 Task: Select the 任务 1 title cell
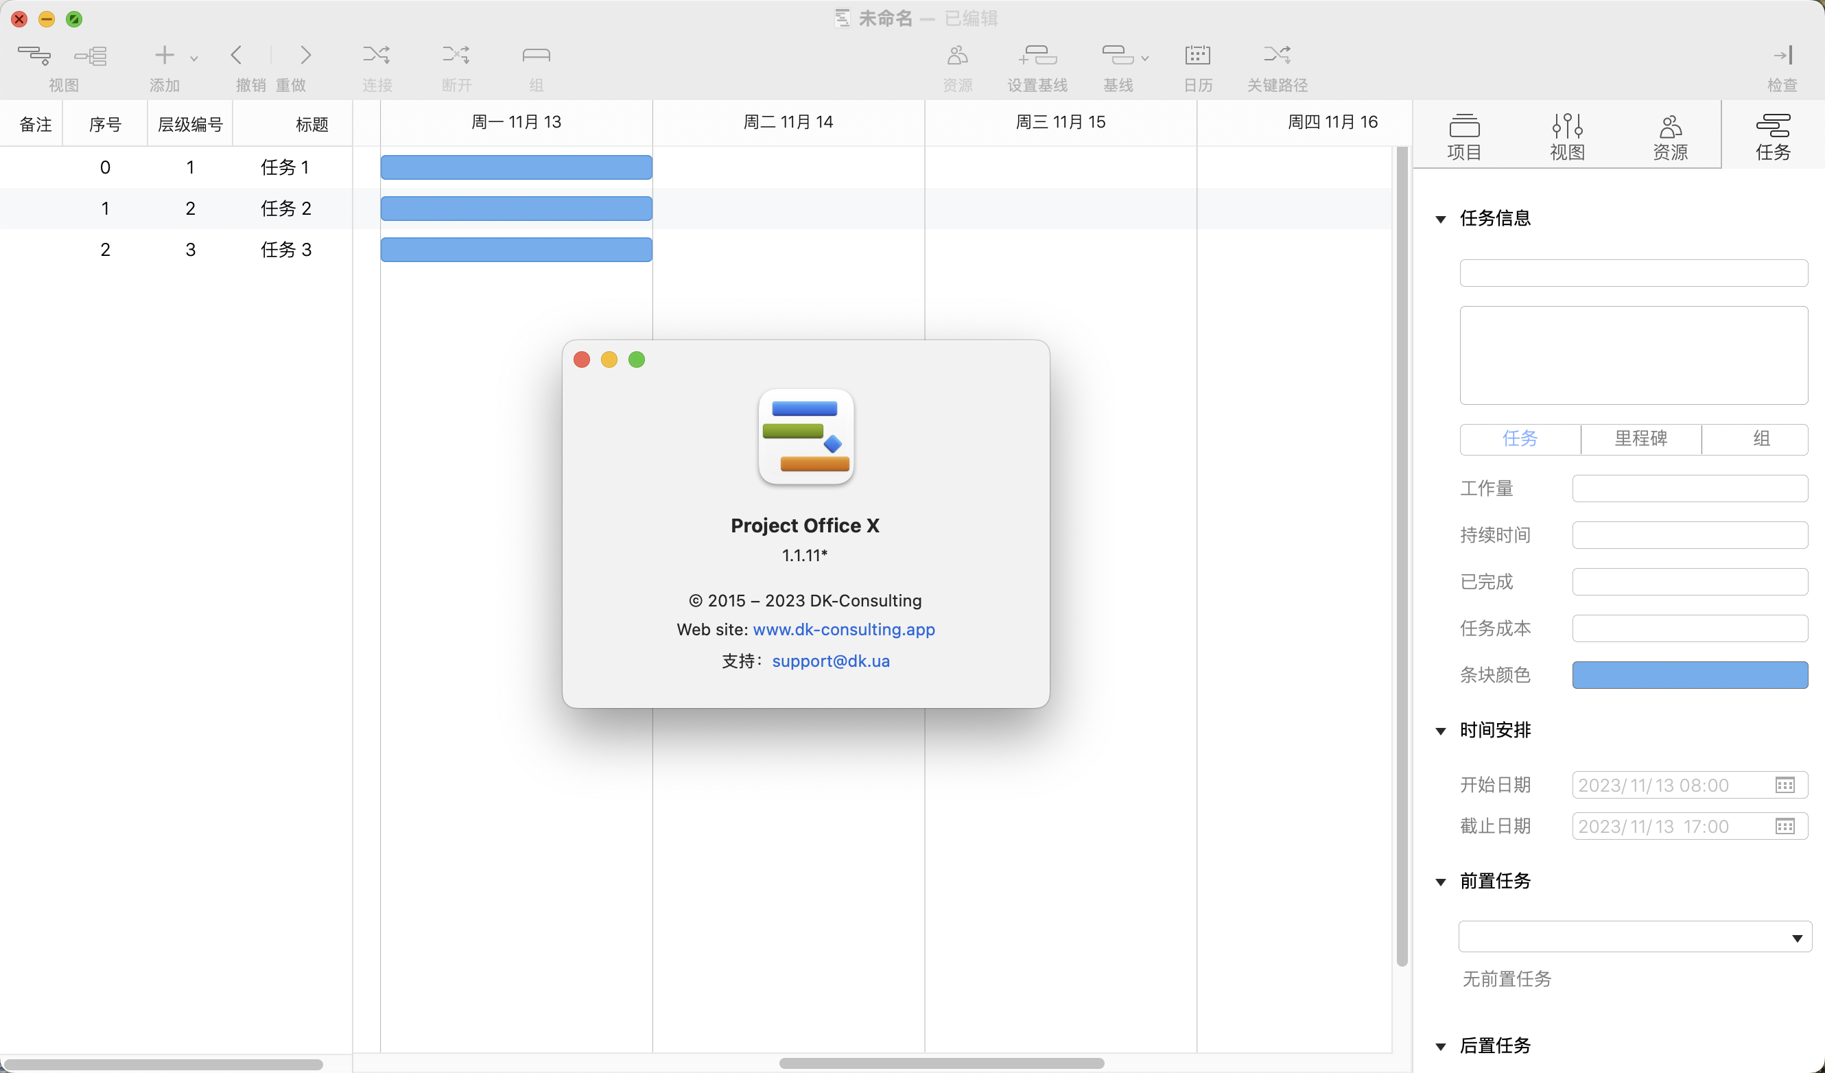pyautogui.click(x=285, y=167)
